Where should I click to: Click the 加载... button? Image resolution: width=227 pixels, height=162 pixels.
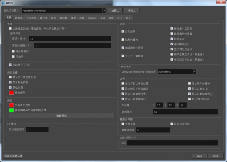tap(115, 10)
